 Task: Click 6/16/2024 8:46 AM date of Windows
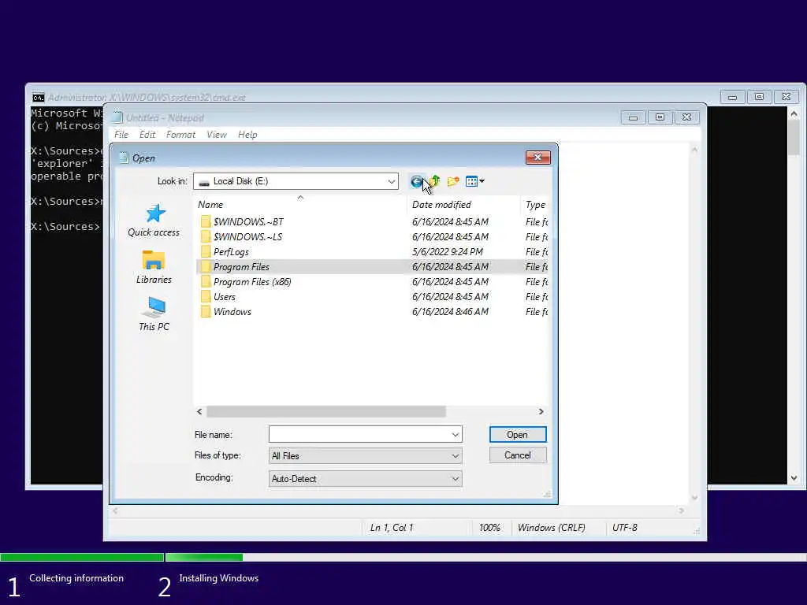(x=450, y=312)
